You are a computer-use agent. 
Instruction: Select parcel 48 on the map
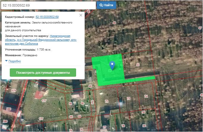(114, 23)
